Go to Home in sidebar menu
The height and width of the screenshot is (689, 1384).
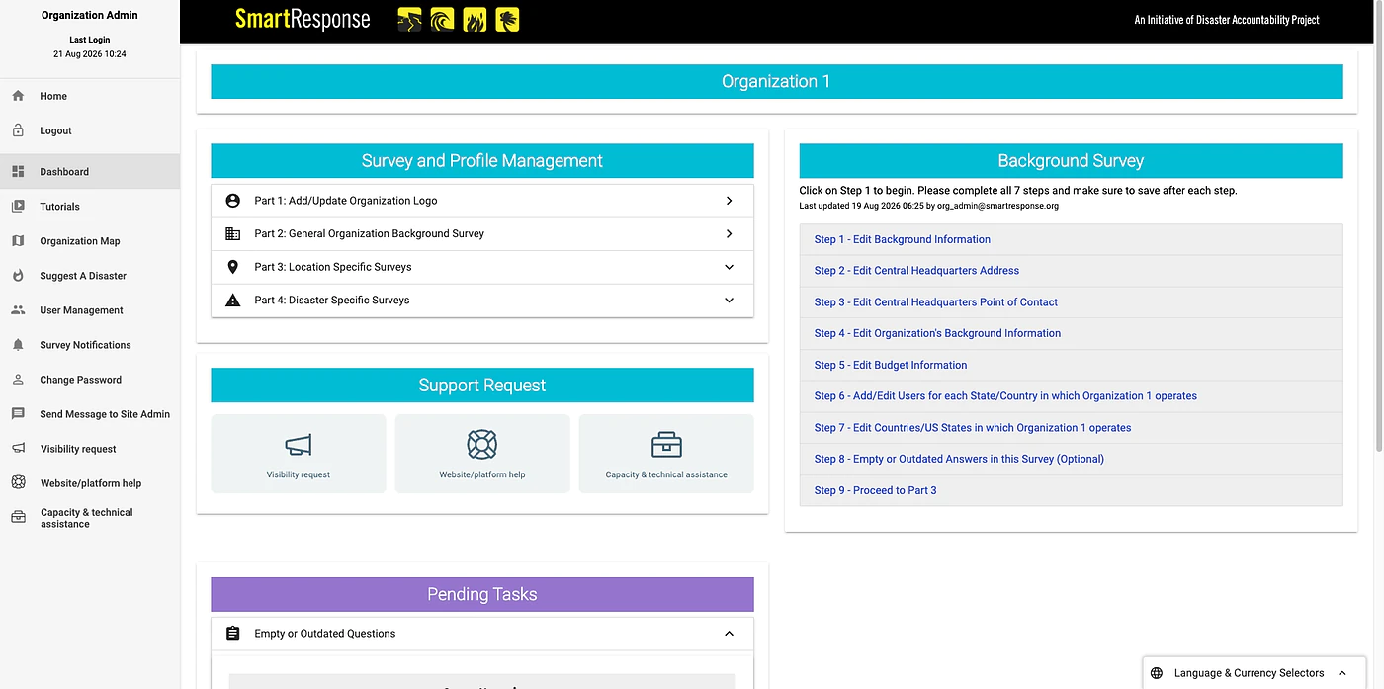click(x=53, y=96)
